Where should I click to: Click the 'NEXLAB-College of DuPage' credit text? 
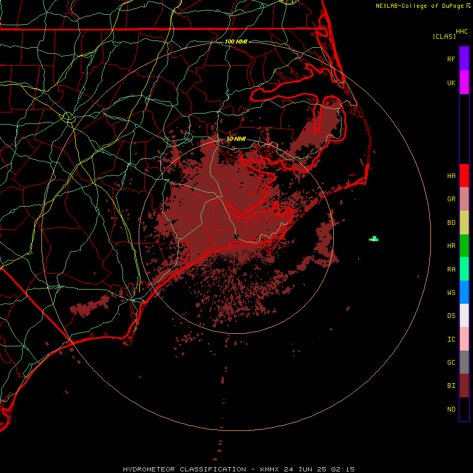click(419, 6)
